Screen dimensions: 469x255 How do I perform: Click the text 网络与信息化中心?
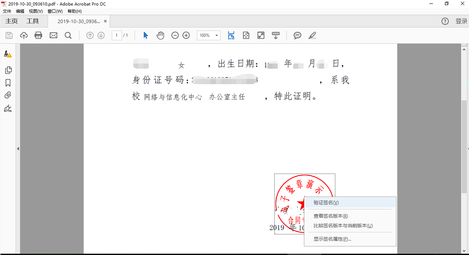[173, 97]
